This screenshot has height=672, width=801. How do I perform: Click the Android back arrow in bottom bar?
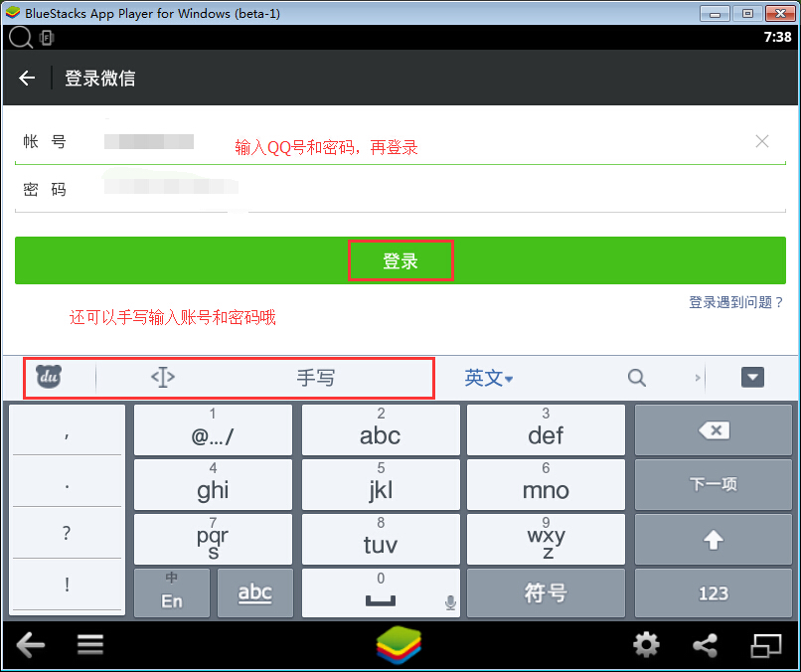click(31, 645)
